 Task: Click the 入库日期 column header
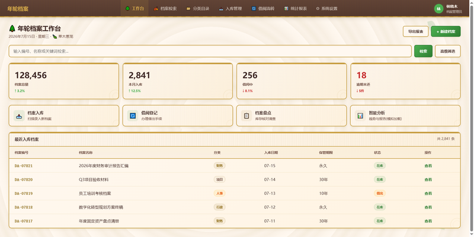[271, 153]
